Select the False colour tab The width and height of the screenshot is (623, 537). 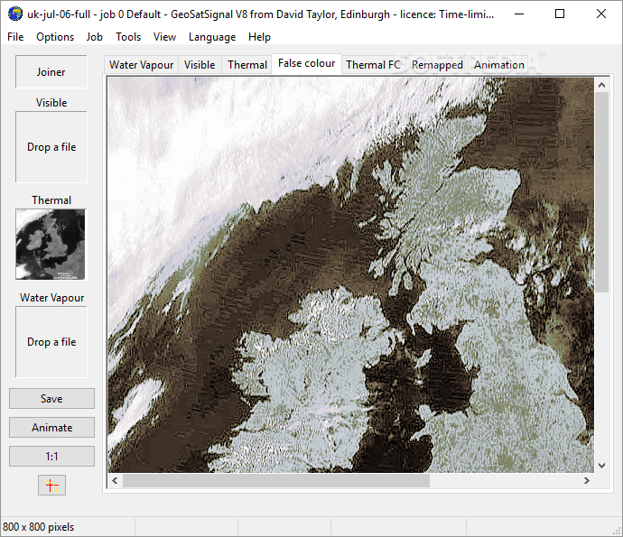306,63
